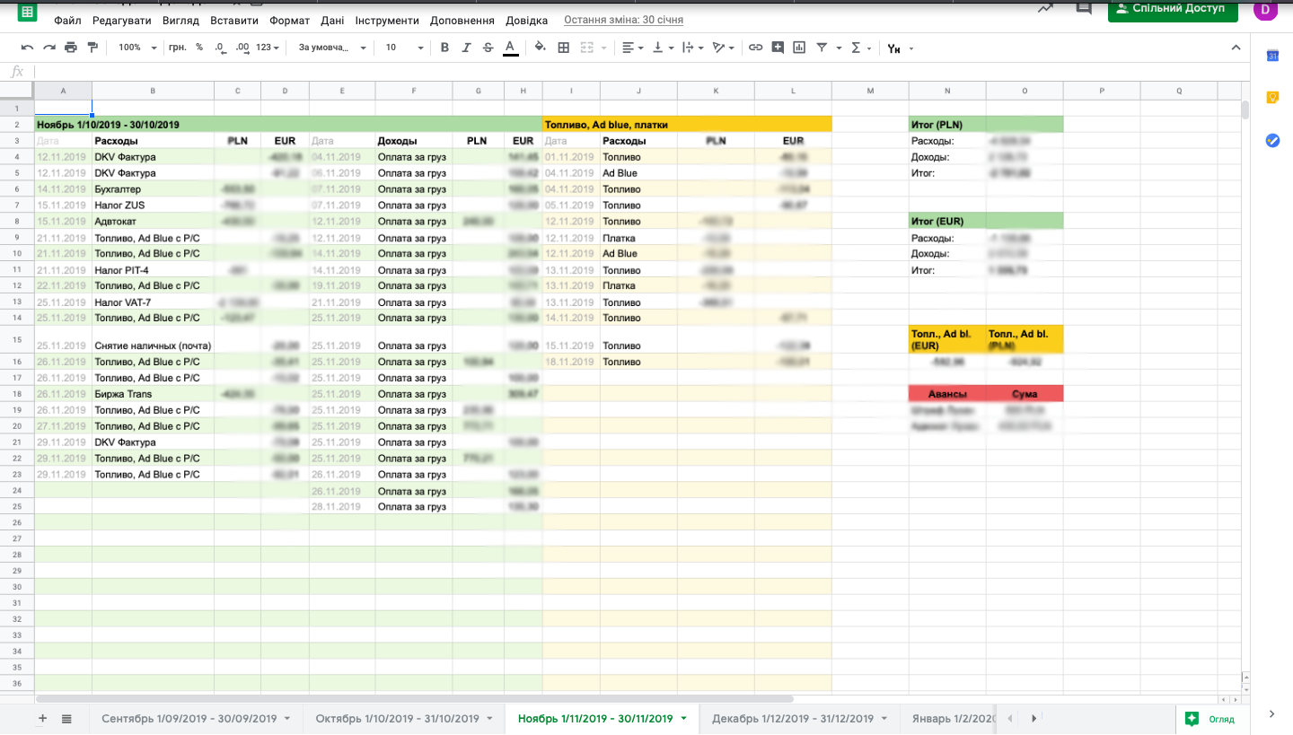Screen dimensions: 1293x735
Task: Open the Редагувати menu
Action: click(x=122, y=20)
